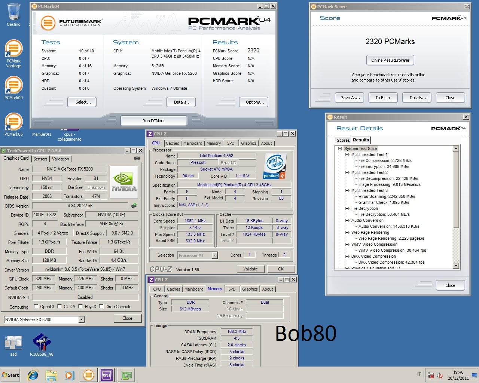Open Windows Explorer from taskbar
This screenshot has height=383, width=479.
coord(51,375)
